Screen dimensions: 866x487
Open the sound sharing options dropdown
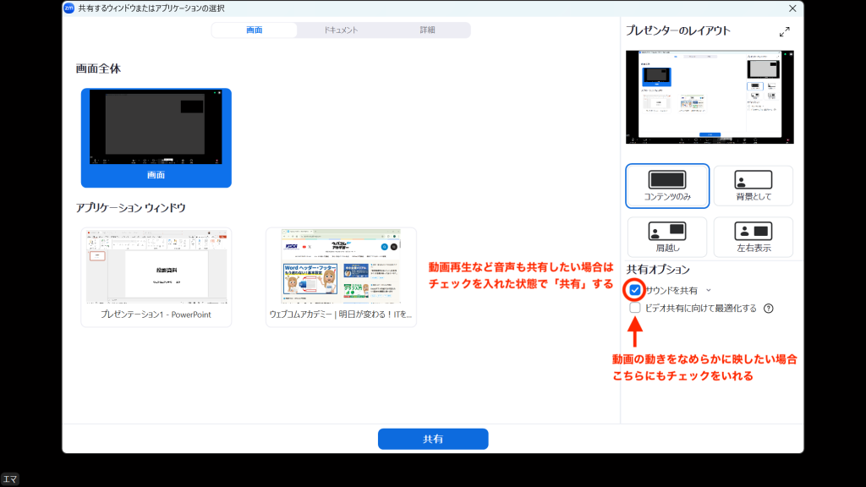point(709,290)
